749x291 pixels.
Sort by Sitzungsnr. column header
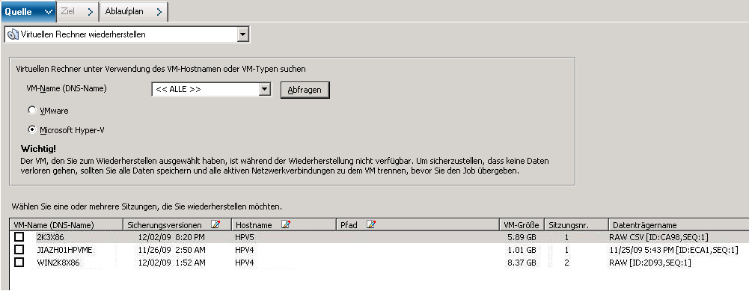pos(576,225)
